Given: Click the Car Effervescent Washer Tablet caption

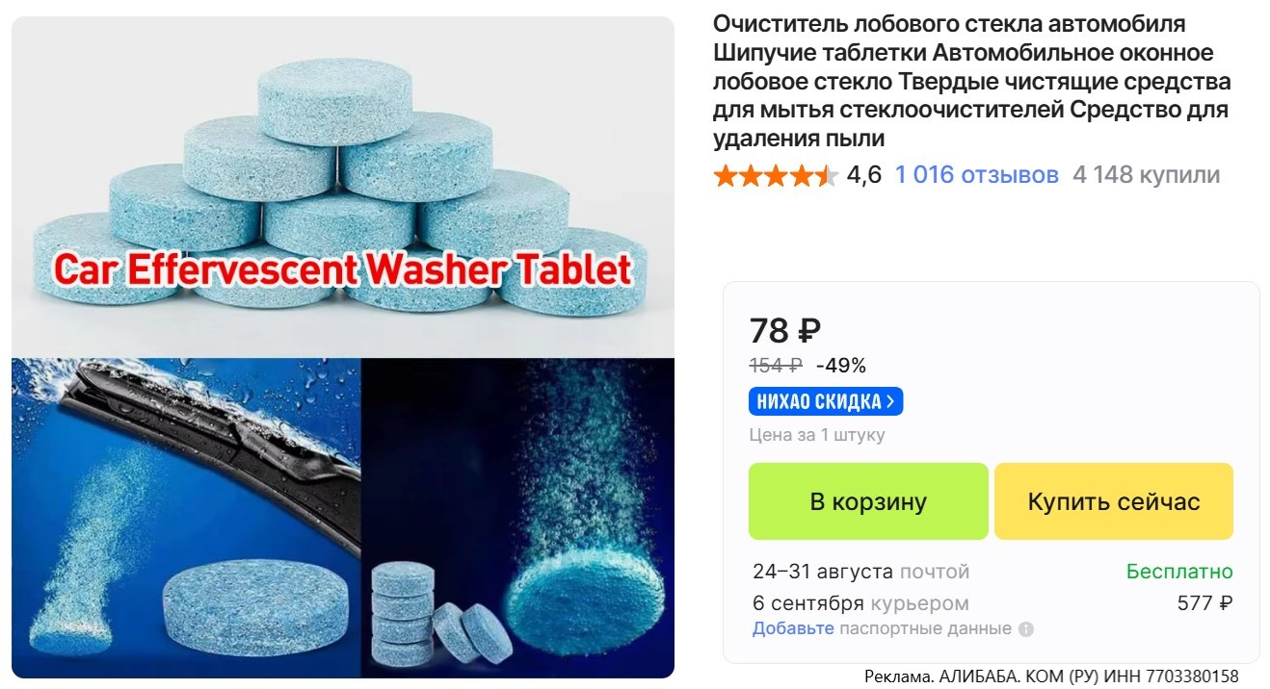Looking at the screenshot, I should (x=342, y=269).
